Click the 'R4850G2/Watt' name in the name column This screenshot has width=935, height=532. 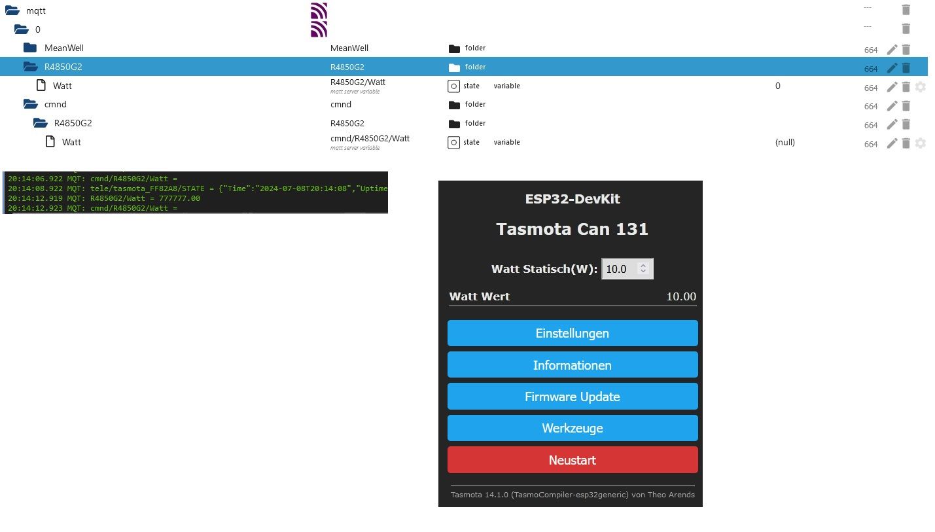coord(358,82)
